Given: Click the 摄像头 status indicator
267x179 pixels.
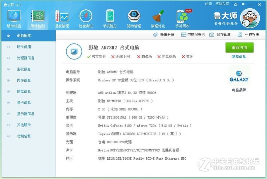Looking at the screenshot, I should tap(145, 56).
